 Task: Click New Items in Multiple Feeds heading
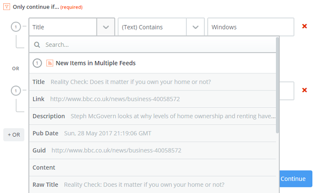click(x=96, y=63)
